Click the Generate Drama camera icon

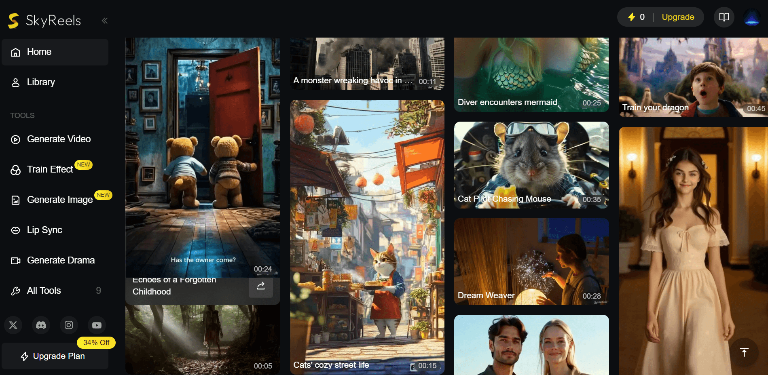tap(15, 261)
